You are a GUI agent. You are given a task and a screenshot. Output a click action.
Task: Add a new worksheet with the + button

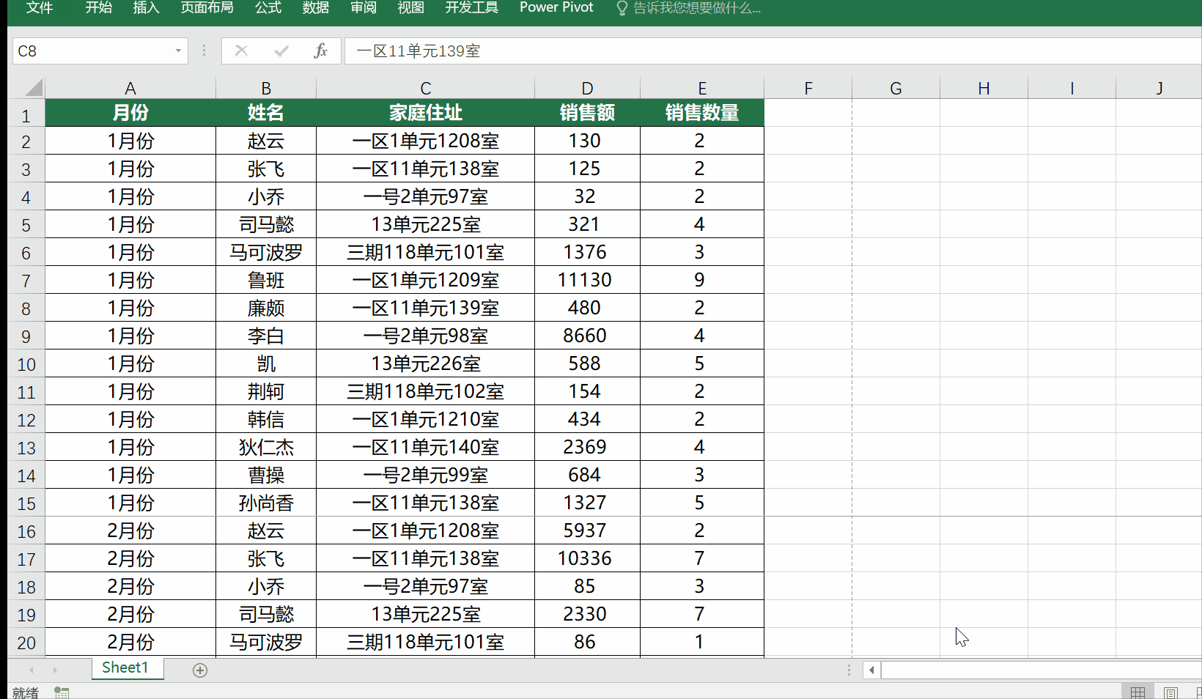(x=199, y=669)
